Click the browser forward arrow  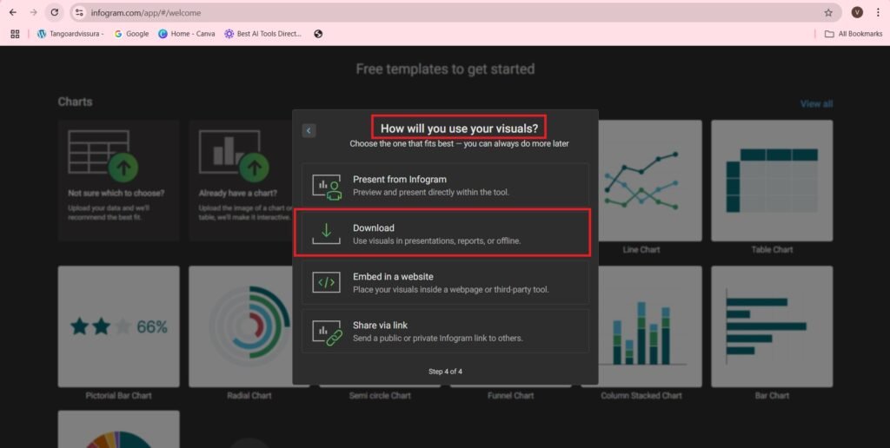pyautogui.click(x=34, y=12)
